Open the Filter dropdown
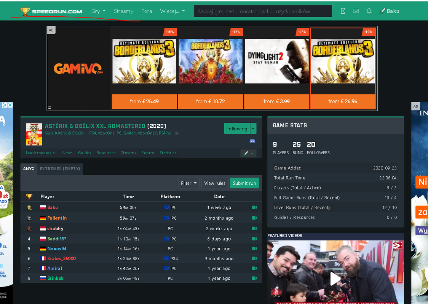Screen dimensions: 428x304 coord(188,183)
